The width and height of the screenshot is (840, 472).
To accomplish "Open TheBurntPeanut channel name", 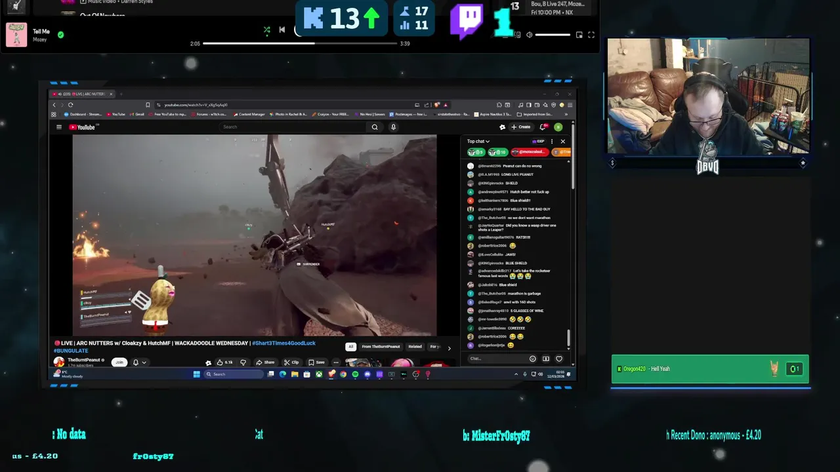I will [x=84, y=360].
